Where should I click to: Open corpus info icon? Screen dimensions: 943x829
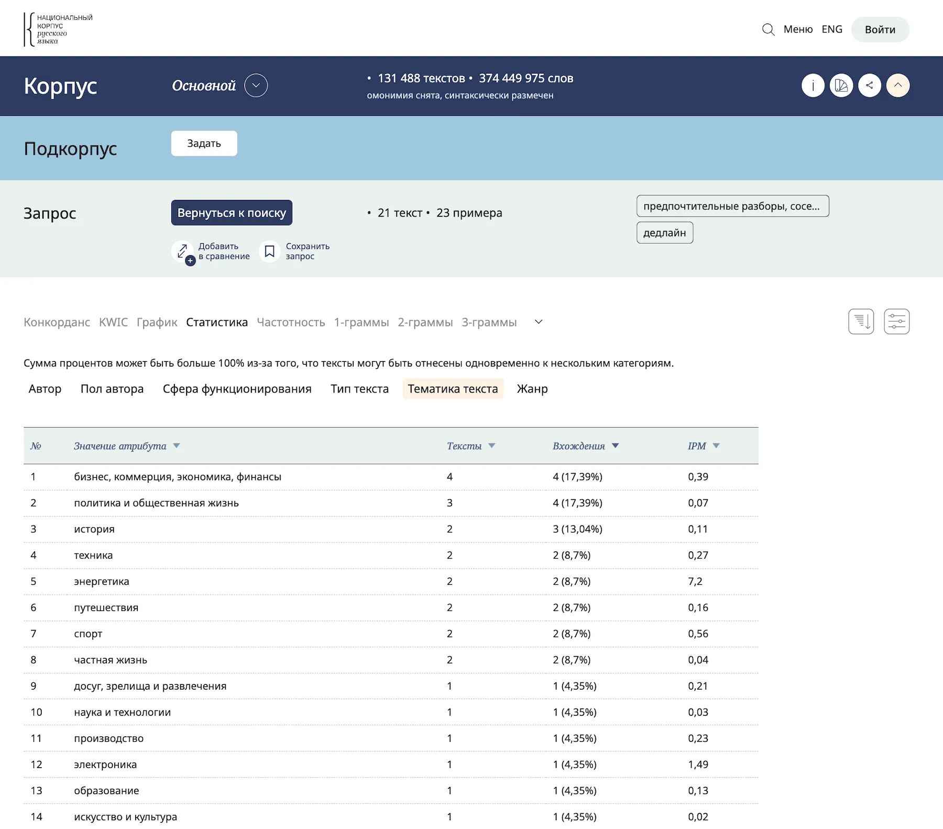[813, 85]
